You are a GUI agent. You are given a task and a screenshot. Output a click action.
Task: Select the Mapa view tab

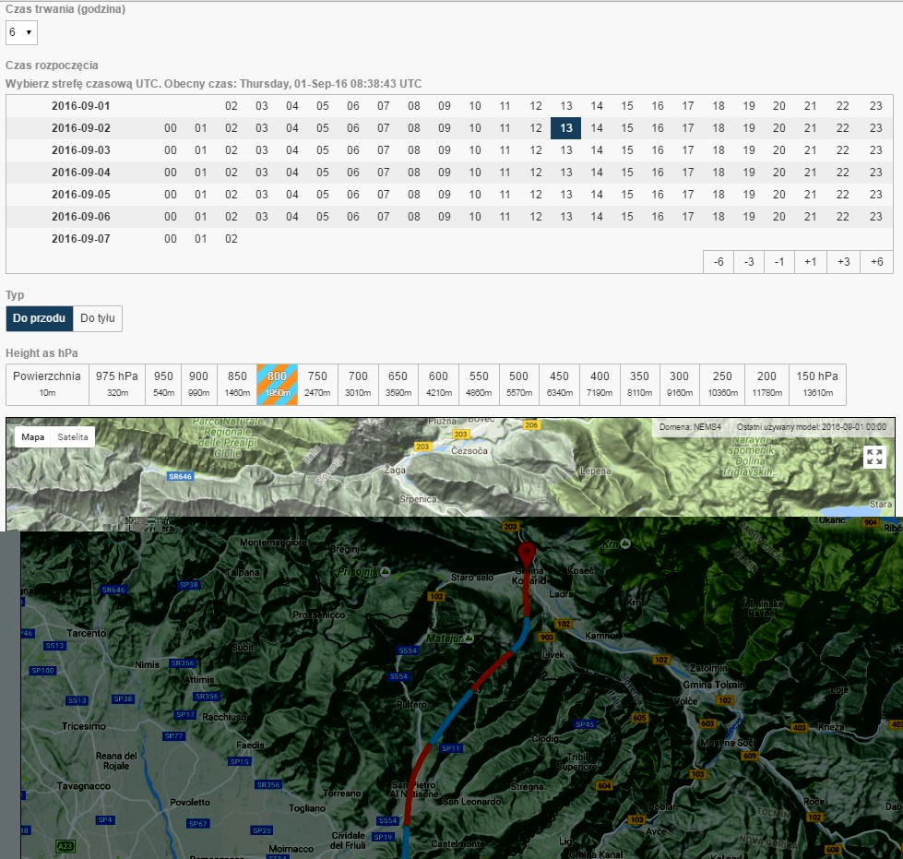point(33,437)
